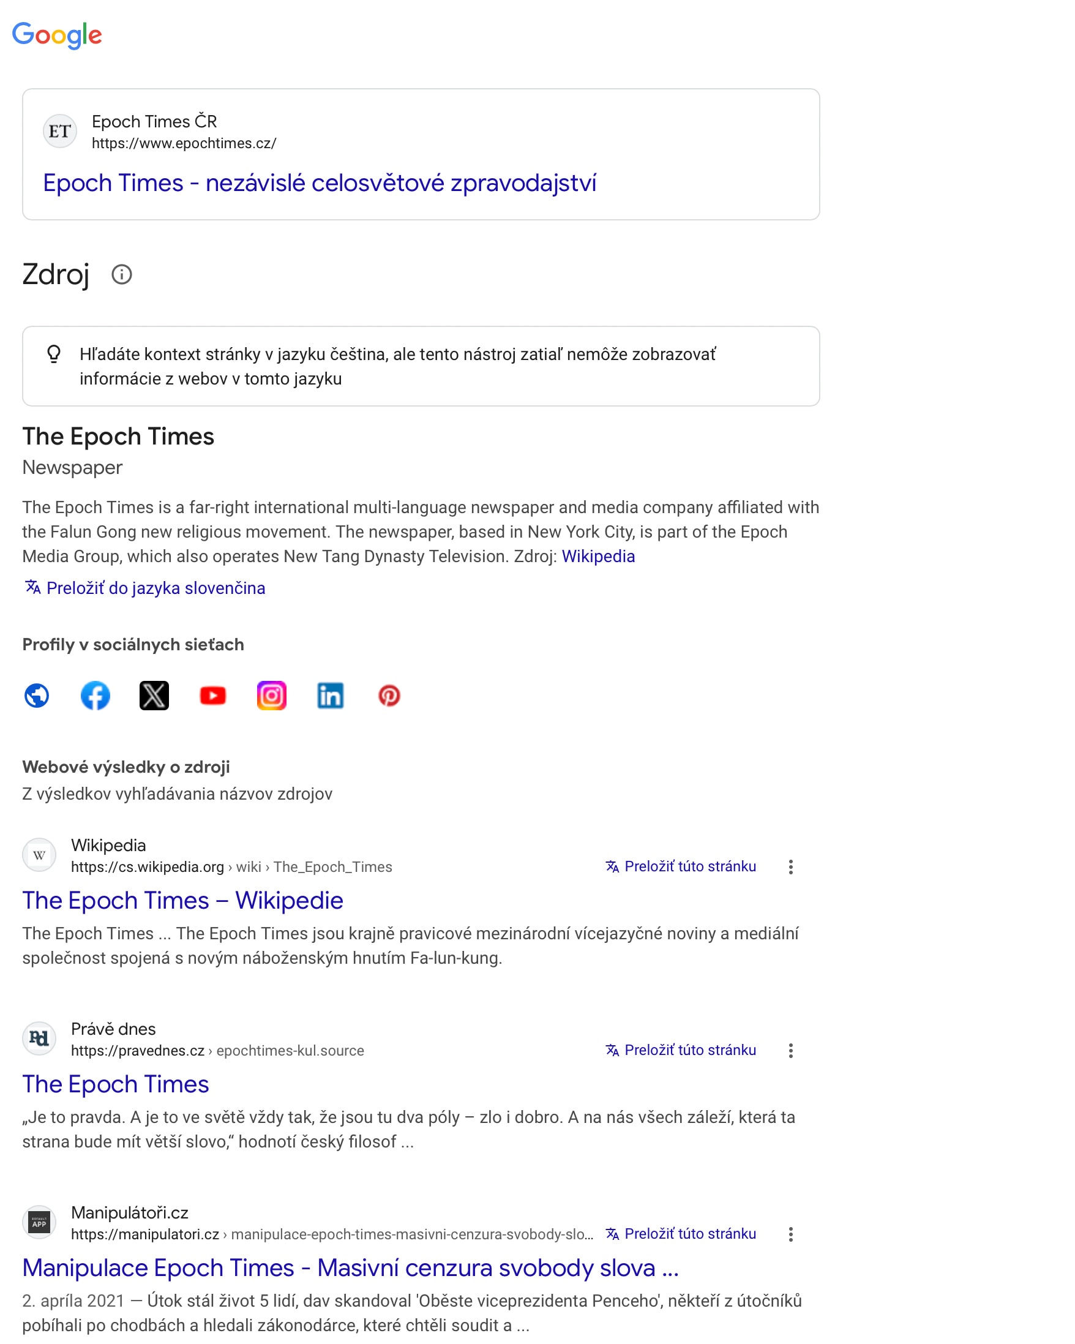Open more options for the Manipulátoři.cz result

(791, 1235)
